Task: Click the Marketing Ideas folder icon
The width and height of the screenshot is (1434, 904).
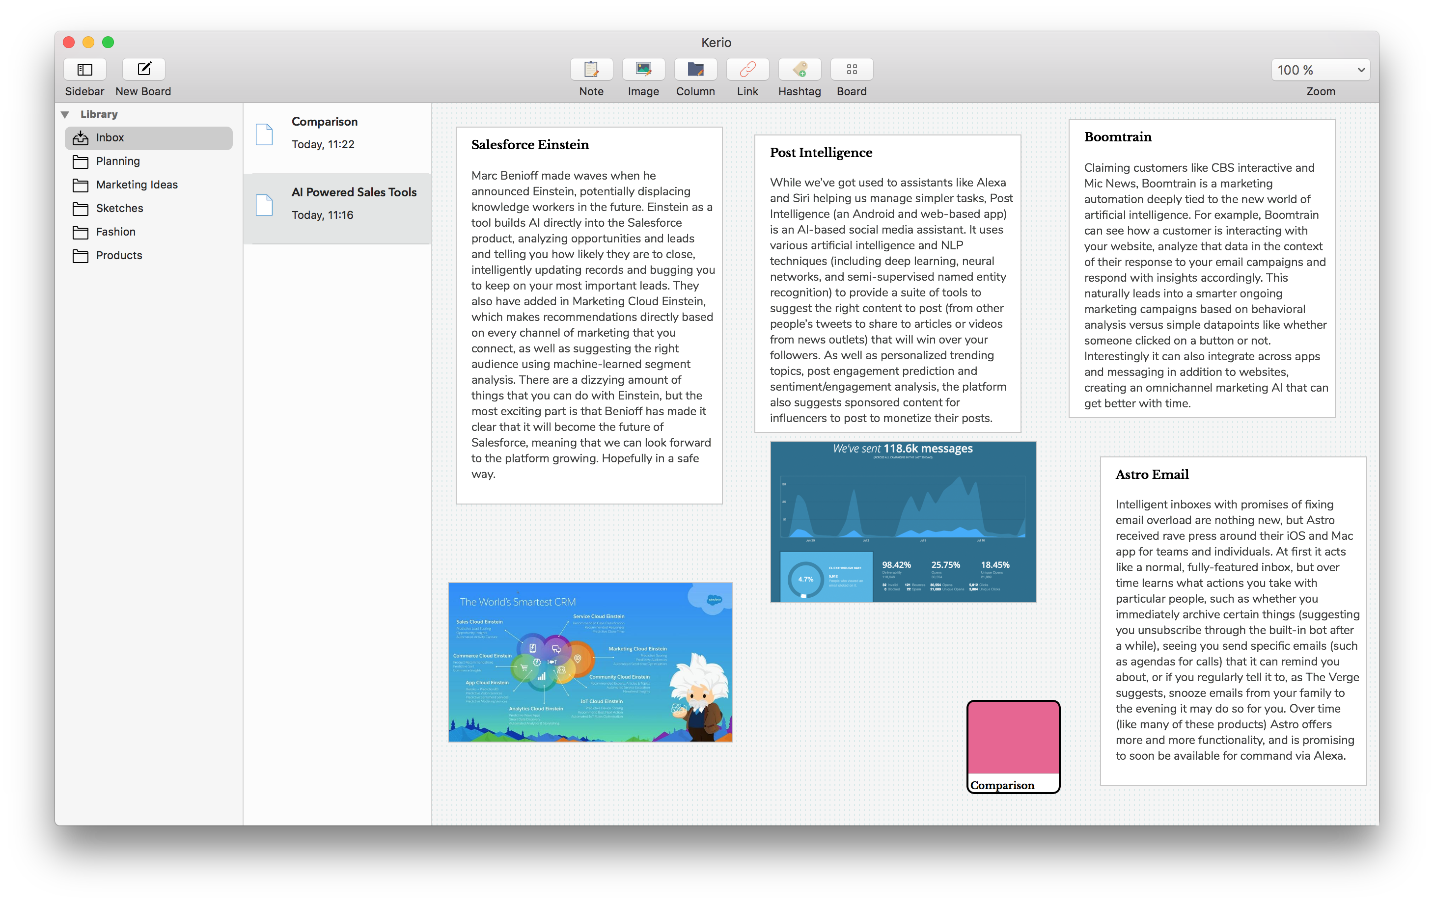Action: click(x=81, y=186)
